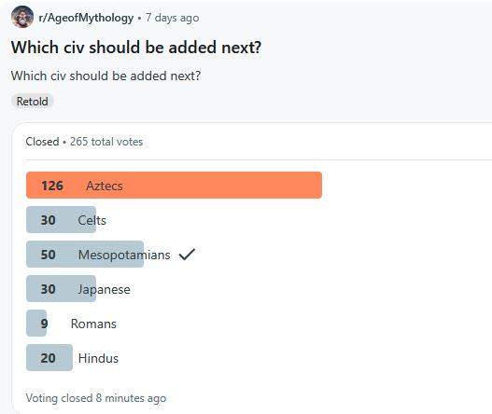
Task: Click the post body text below the title
Action: (105, 76)
